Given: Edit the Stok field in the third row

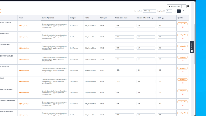Looking at the screenshot, I should point(167,48).
